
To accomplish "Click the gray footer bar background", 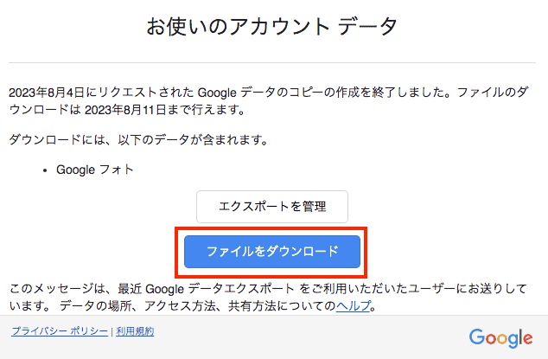I will (x=274, y=337).
